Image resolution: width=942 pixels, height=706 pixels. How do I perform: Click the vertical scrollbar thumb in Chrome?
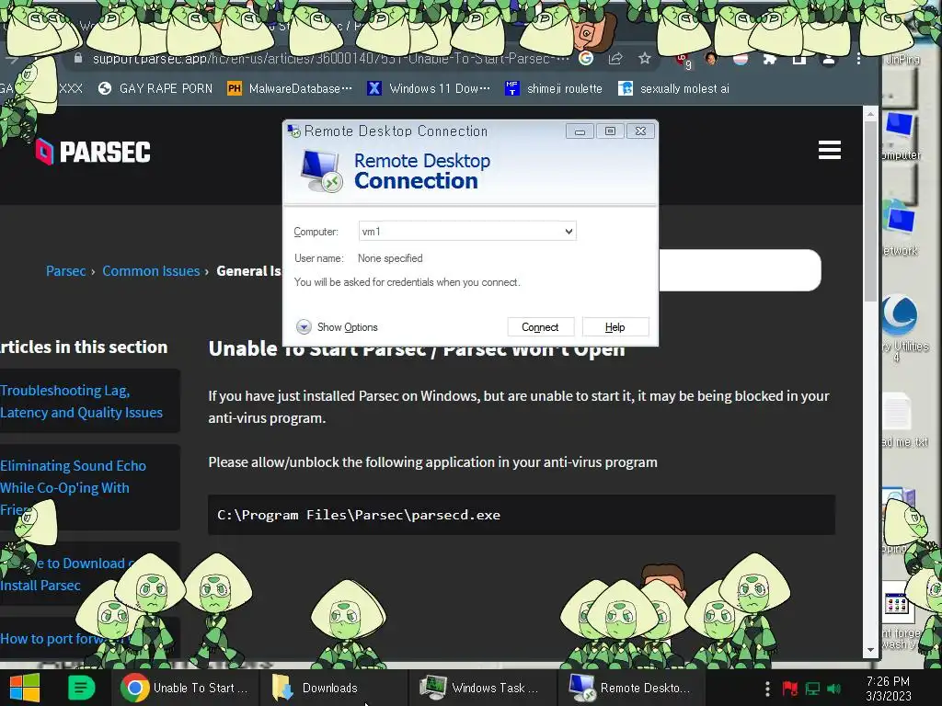pos(870,211)
